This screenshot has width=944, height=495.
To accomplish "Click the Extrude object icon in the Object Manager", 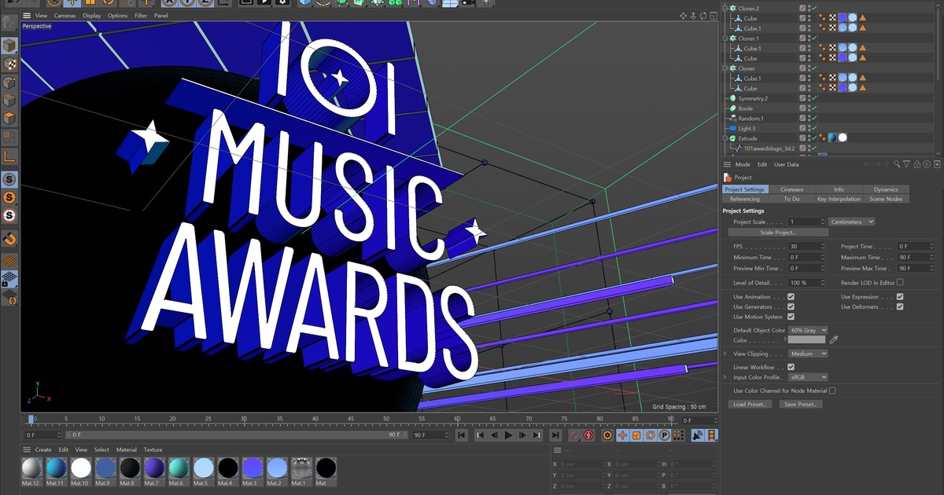I will [x=733, y=137].
